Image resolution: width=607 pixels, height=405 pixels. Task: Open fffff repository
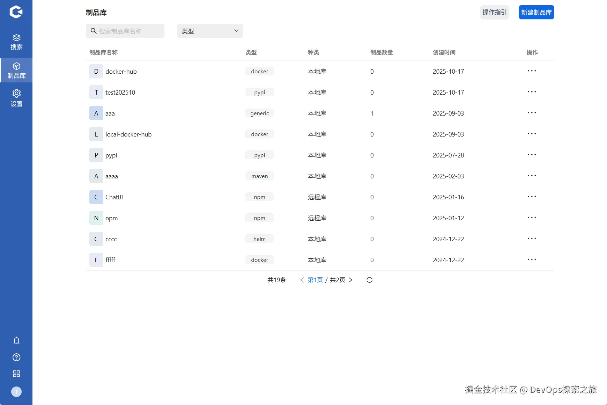click(110, 260)
